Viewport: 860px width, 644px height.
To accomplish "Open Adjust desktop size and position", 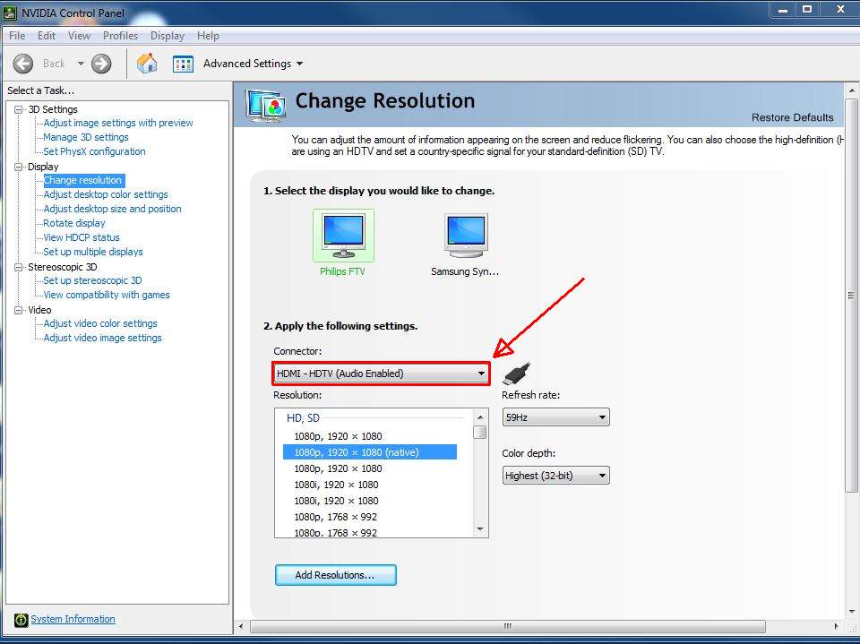I will (113, 209).
